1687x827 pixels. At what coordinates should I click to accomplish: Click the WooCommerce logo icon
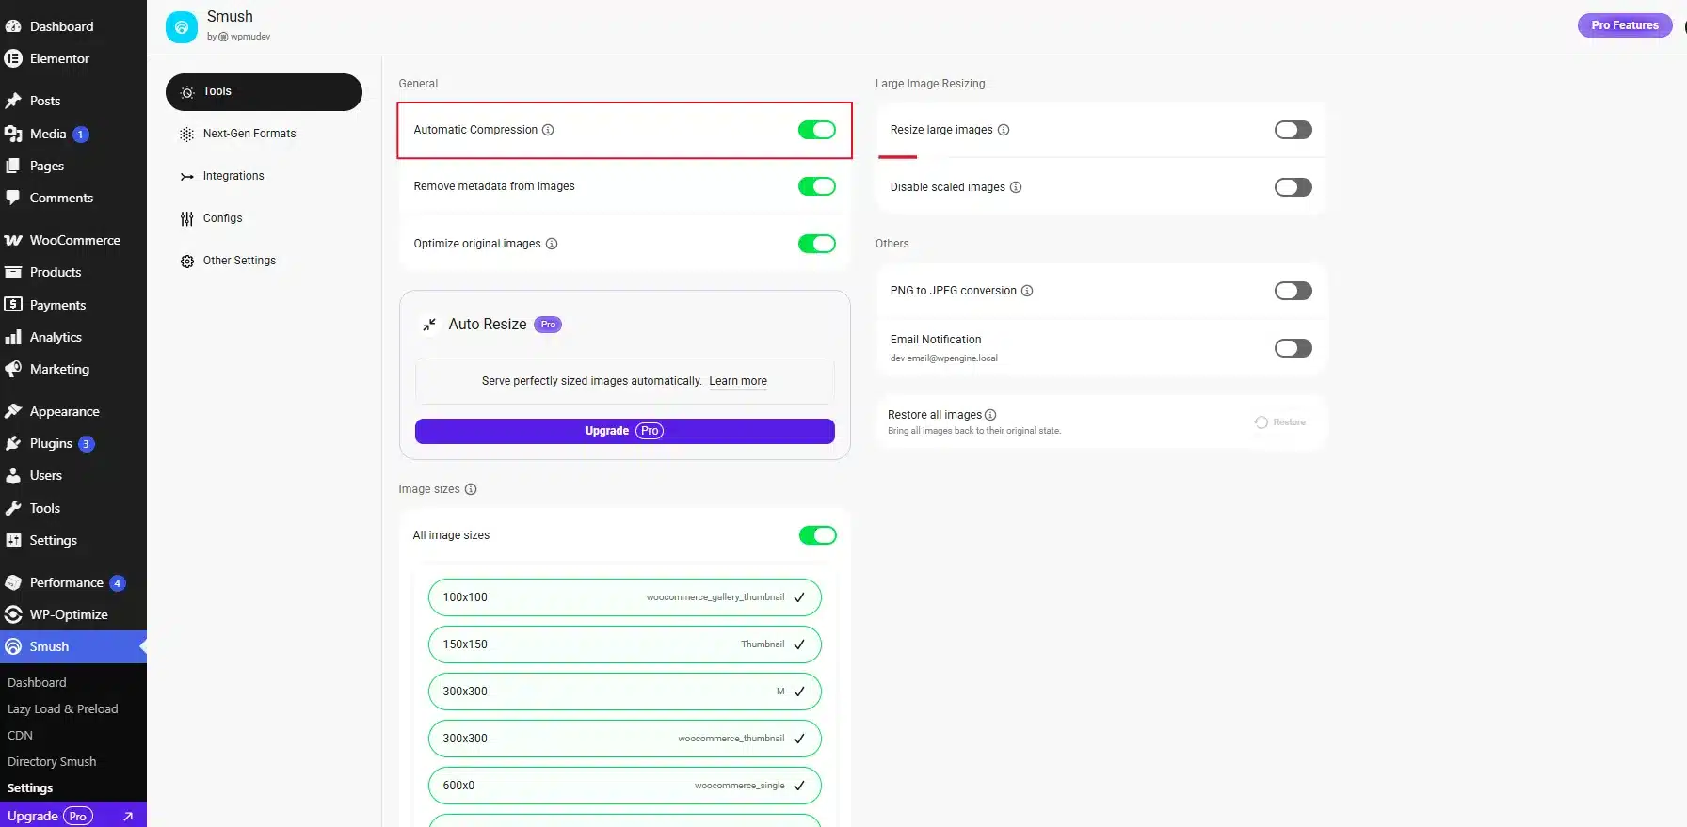click(x=13, y=240)
